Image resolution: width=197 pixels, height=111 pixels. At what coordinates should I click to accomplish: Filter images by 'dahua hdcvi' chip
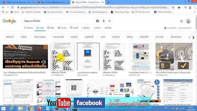click(176, 37)
